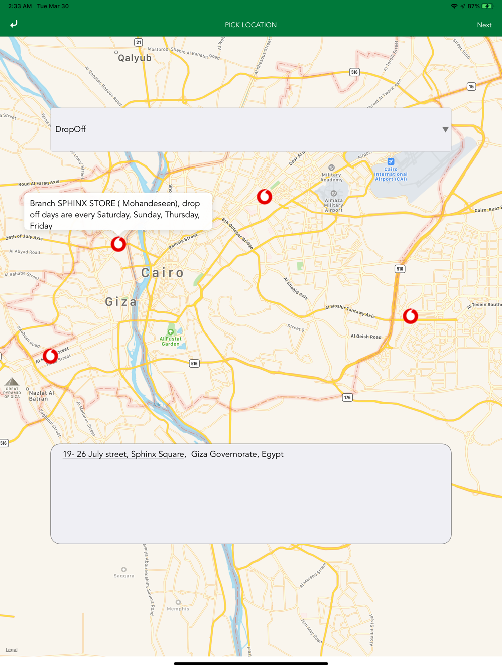Viewport: 502px width, 669px height.
Task: Open the DropOff dropdown arrow
Action: click(x=445, y=129)
